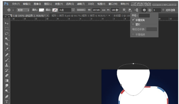Select the History Brush tool
Viewport: 179px width, 104px height.
click(7, 70)
